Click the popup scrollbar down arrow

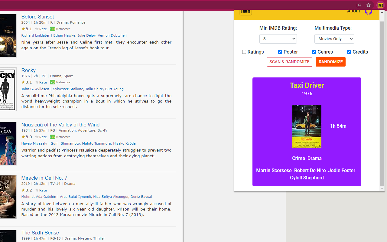pos(382,188)
